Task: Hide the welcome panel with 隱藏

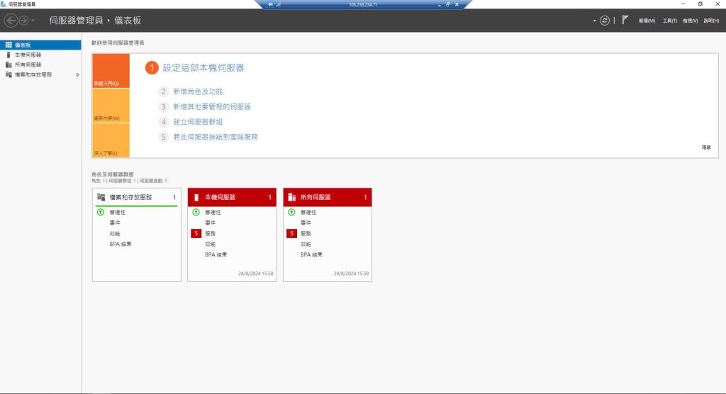Action: click(x=706, y=147)
